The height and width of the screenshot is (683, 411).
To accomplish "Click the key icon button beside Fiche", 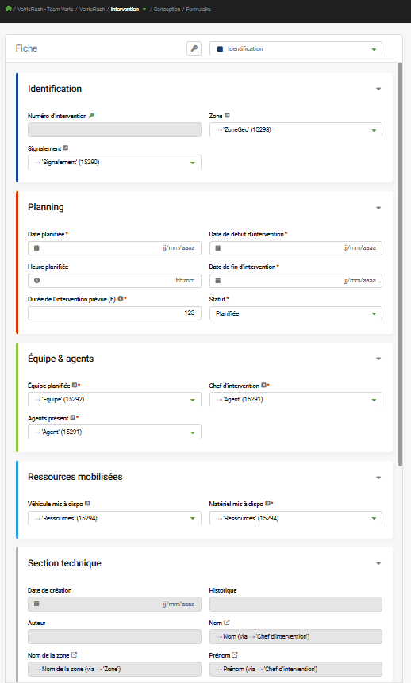I will [194, 48].
